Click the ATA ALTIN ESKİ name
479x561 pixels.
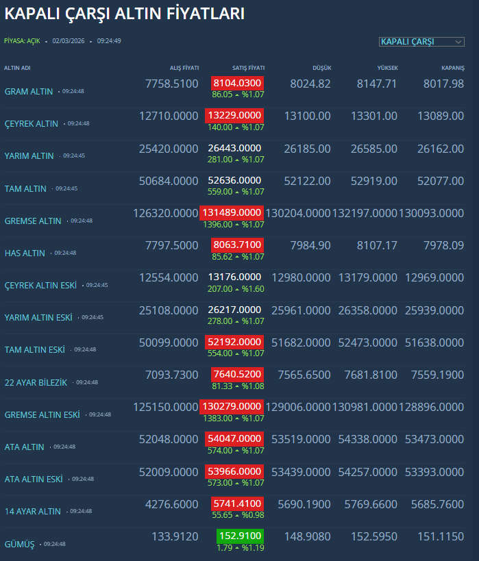[34, 479]
